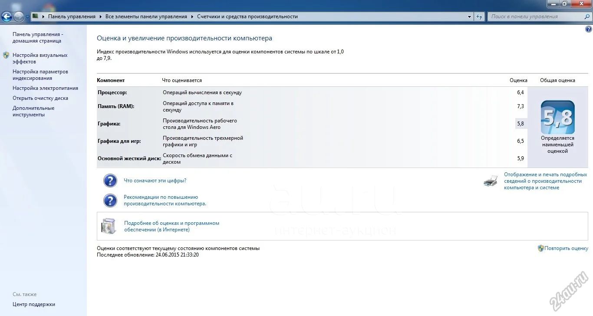Open help with the blue question icon
The height and width of the screenshot is (316, 593).
589,29
